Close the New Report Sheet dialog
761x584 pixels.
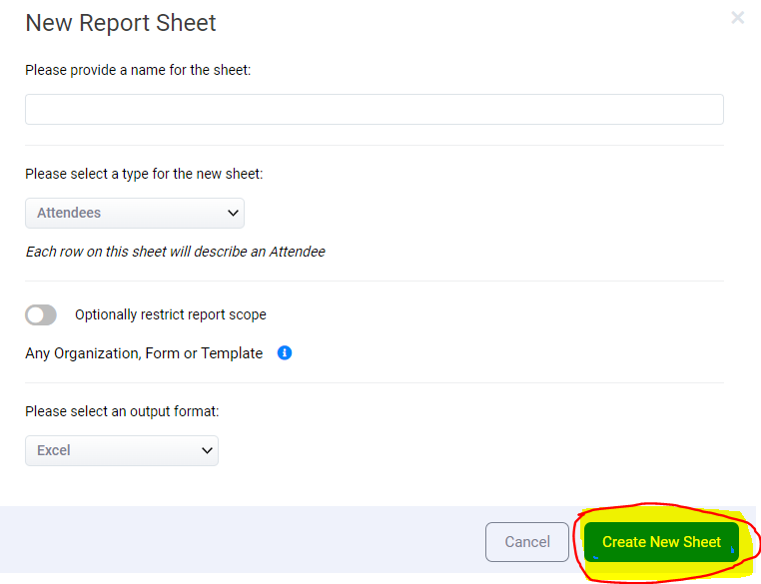click(738, 17)
